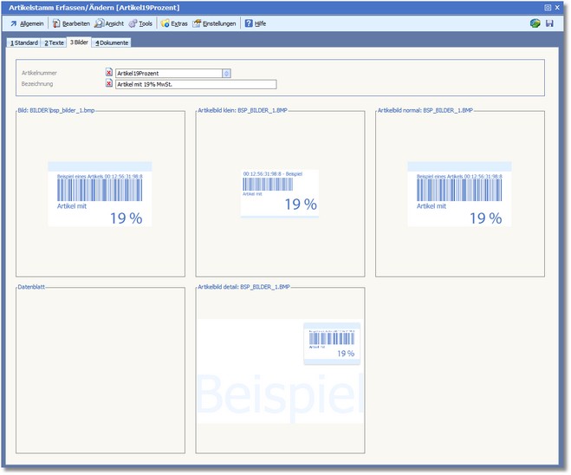
Task: Switch to the Standard tab
Action: click(x=23, y=42)
